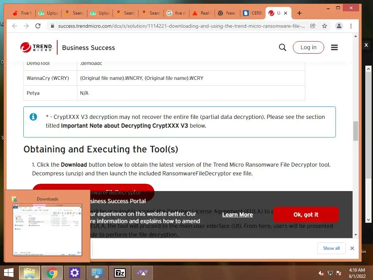Screen dimensions: 373x280
Task: Launch 7-Zip from the taskbar
Action: point(119,273)
